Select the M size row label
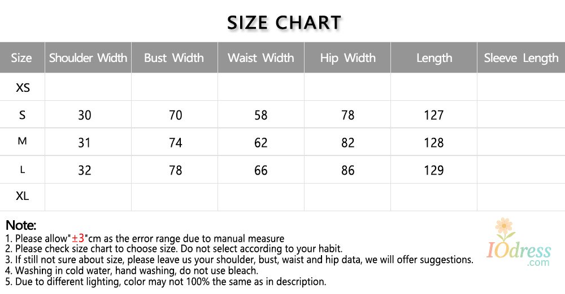Image resolution: width=565 pixels, height=294 pixels. [x=23, y=141]
